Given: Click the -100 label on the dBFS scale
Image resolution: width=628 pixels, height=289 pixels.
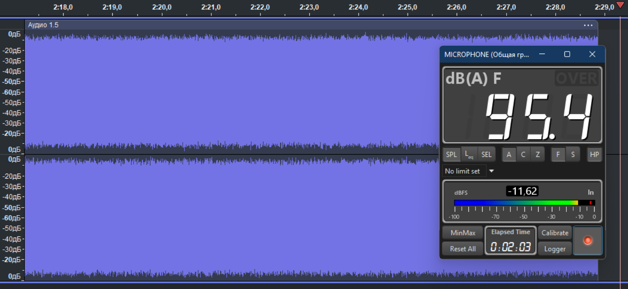Looking at the screenshot, I should (x=454, y=217).
